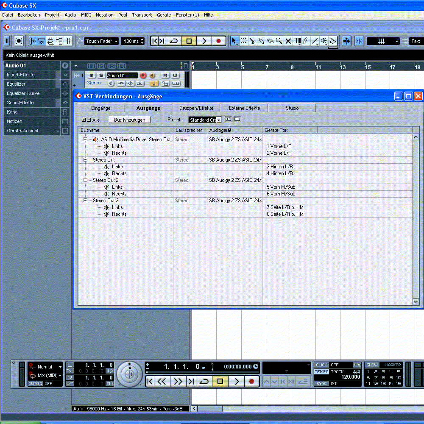
Task: Select the Range Selection tool
Action: (243, 41)
